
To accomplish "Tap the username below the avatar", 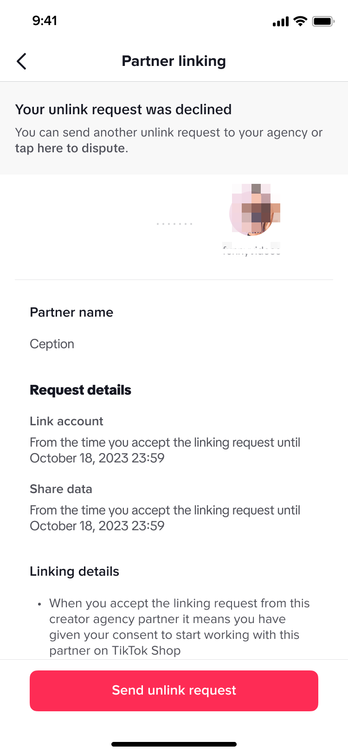I will click(x=251, y=251).
